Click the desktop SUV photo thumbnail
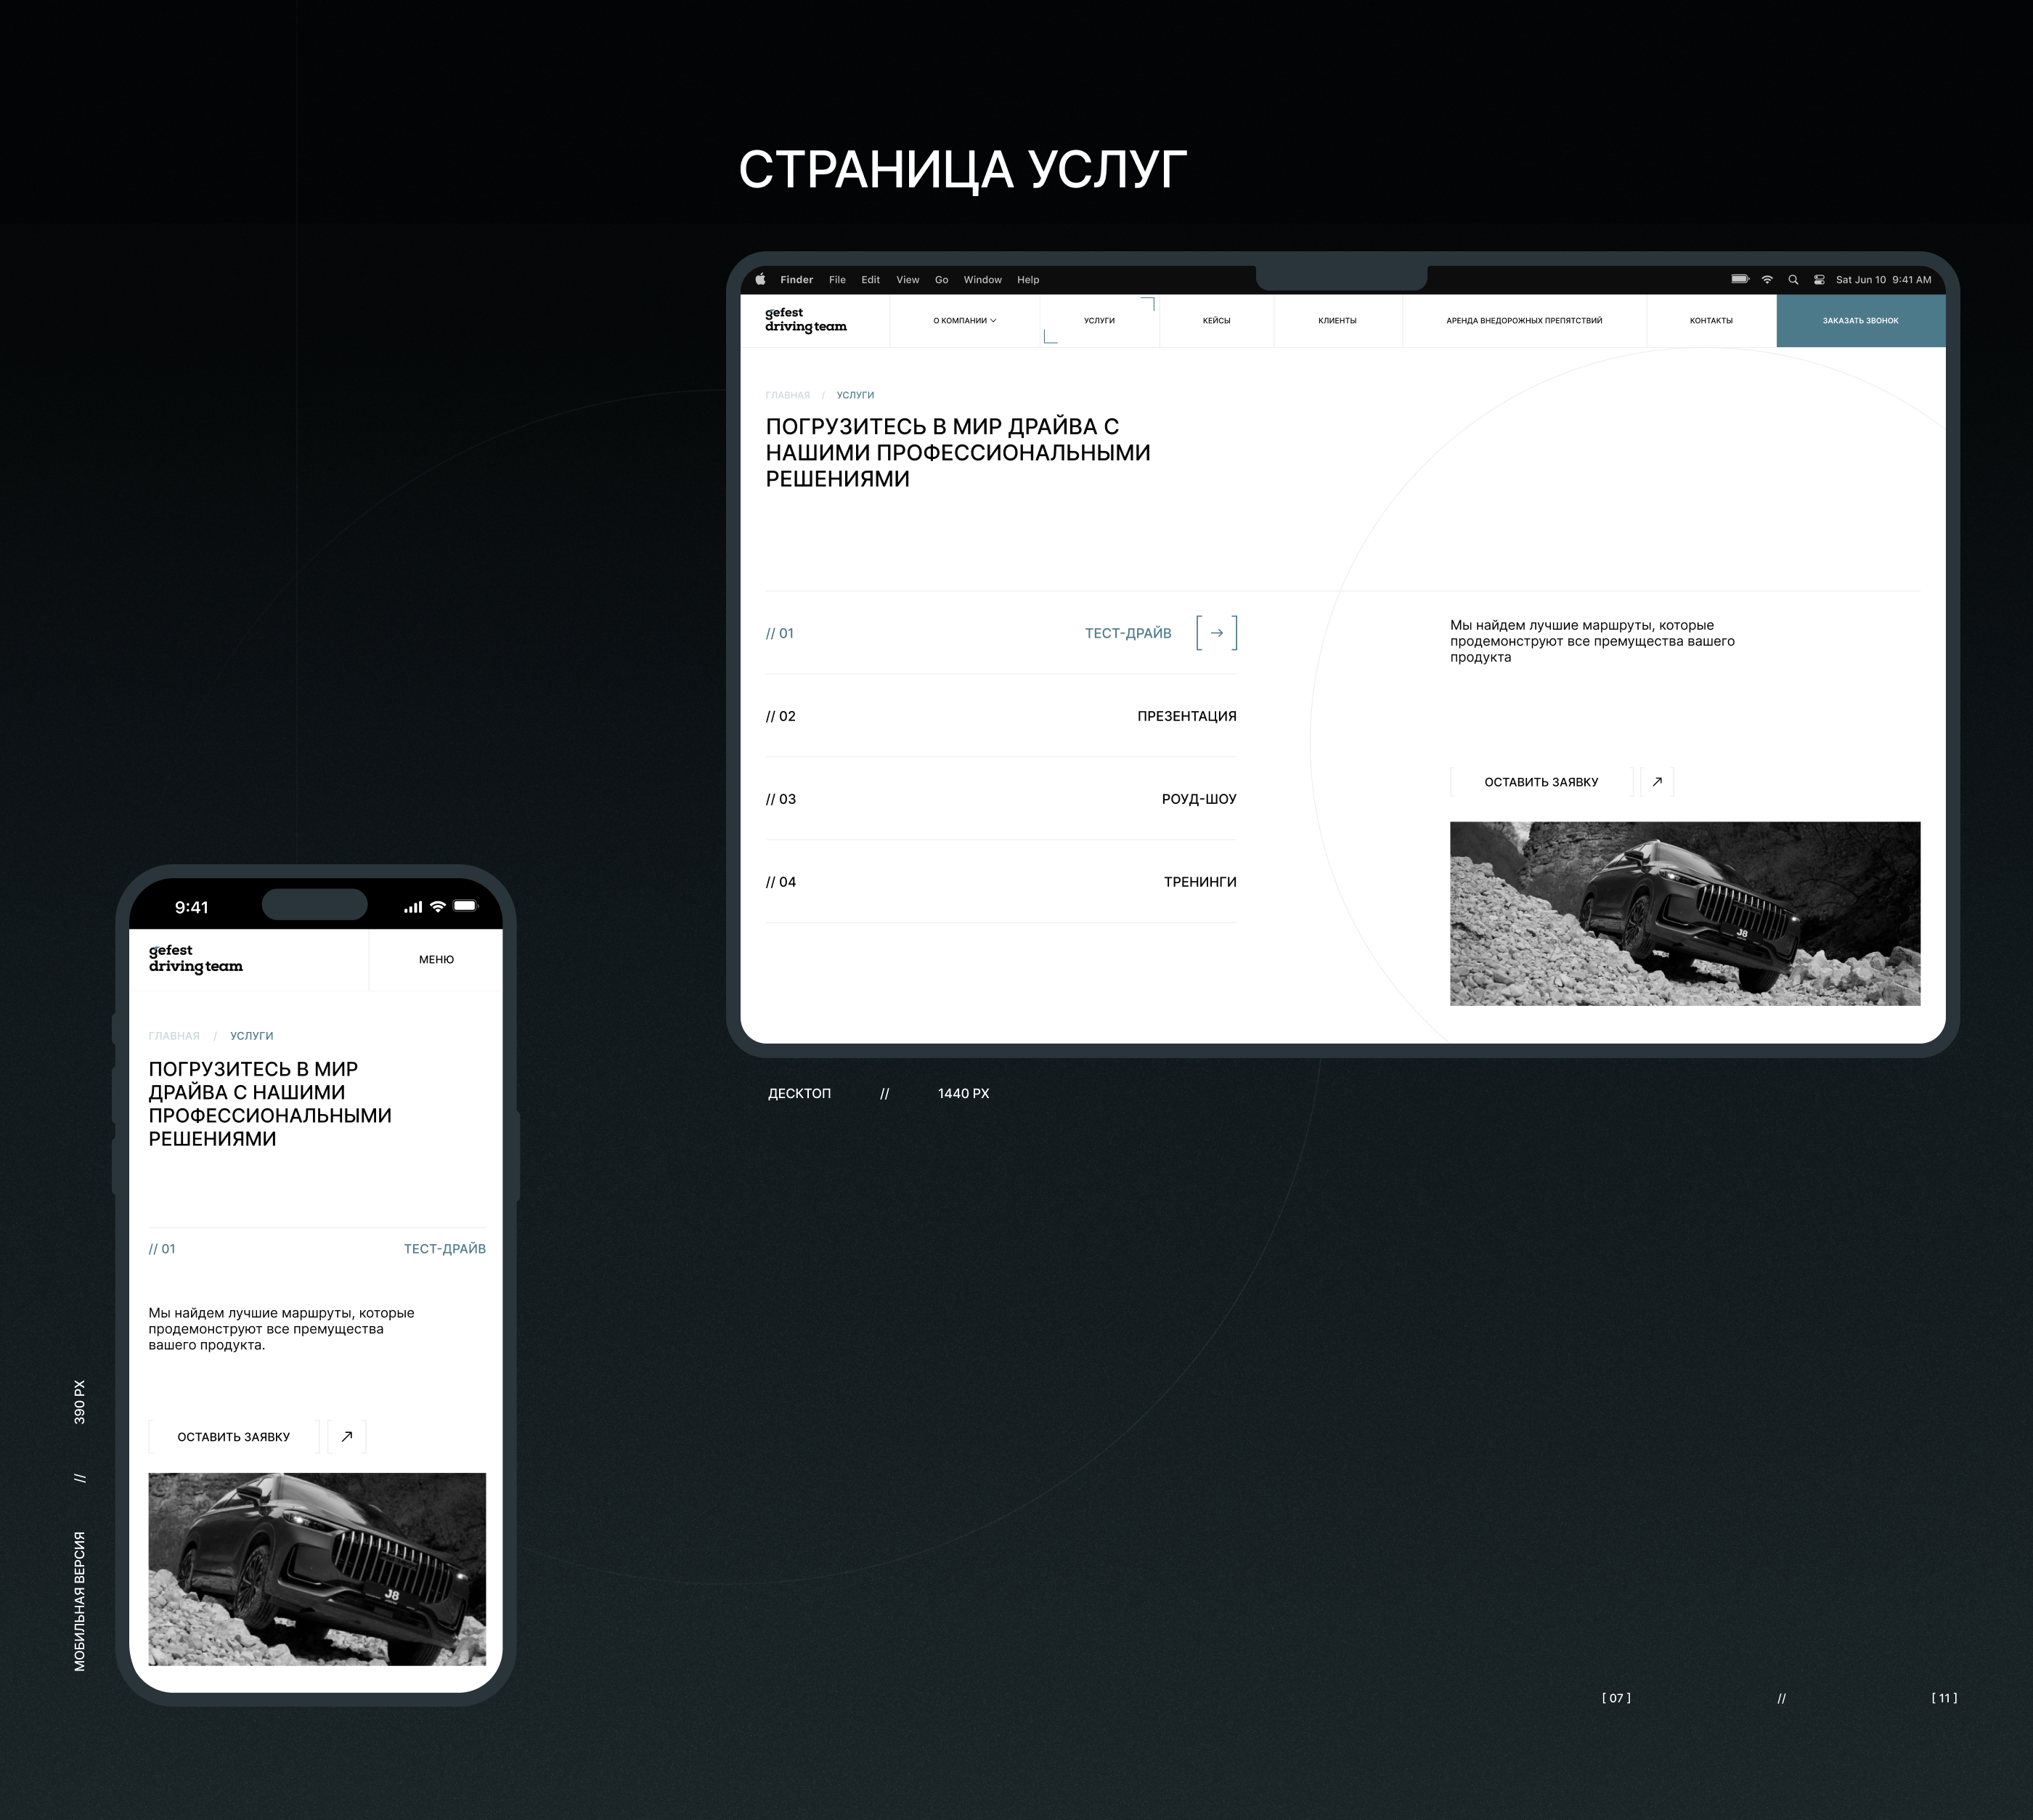The image size is (2033, 1820). click(1684, 913)
